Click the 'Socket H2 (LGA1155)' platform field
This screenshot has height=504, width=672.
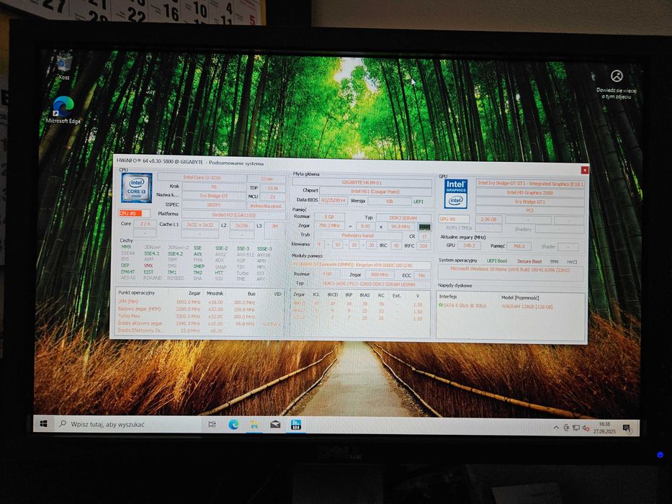(x=233, y=215)
